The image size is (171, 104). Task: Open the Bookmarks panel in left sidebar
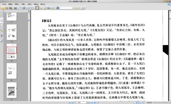[2, 15]
